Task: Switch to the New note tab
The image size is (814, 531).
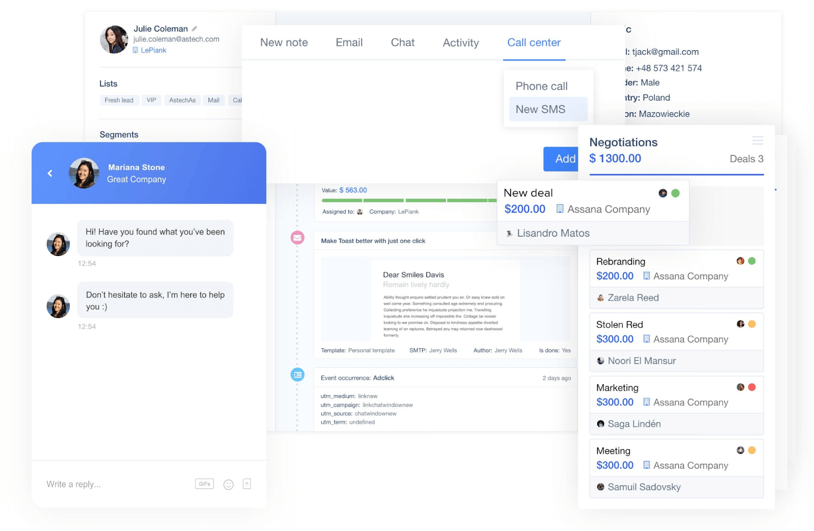Action: (x=284, y=43)
